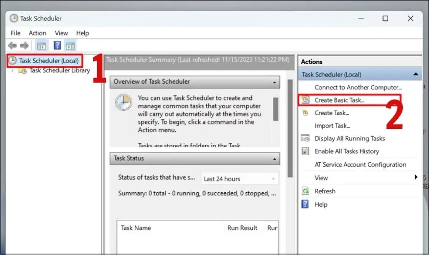
Task: Click the Create Basic Task clock icon
Action: point(305,100)
